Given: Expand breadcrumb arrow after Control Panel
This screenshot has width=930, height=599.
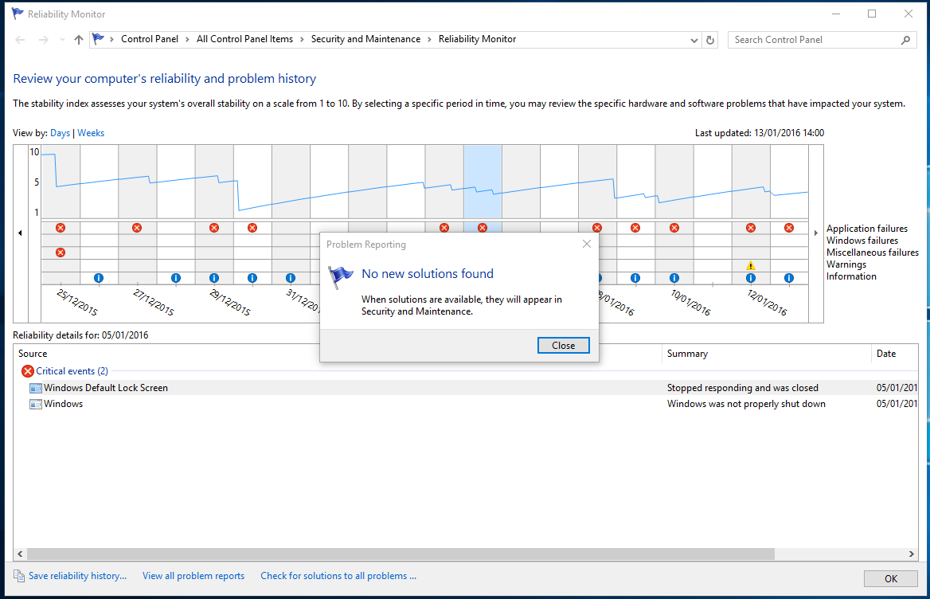Looking at the screenshot, I should tap(187, 39).
